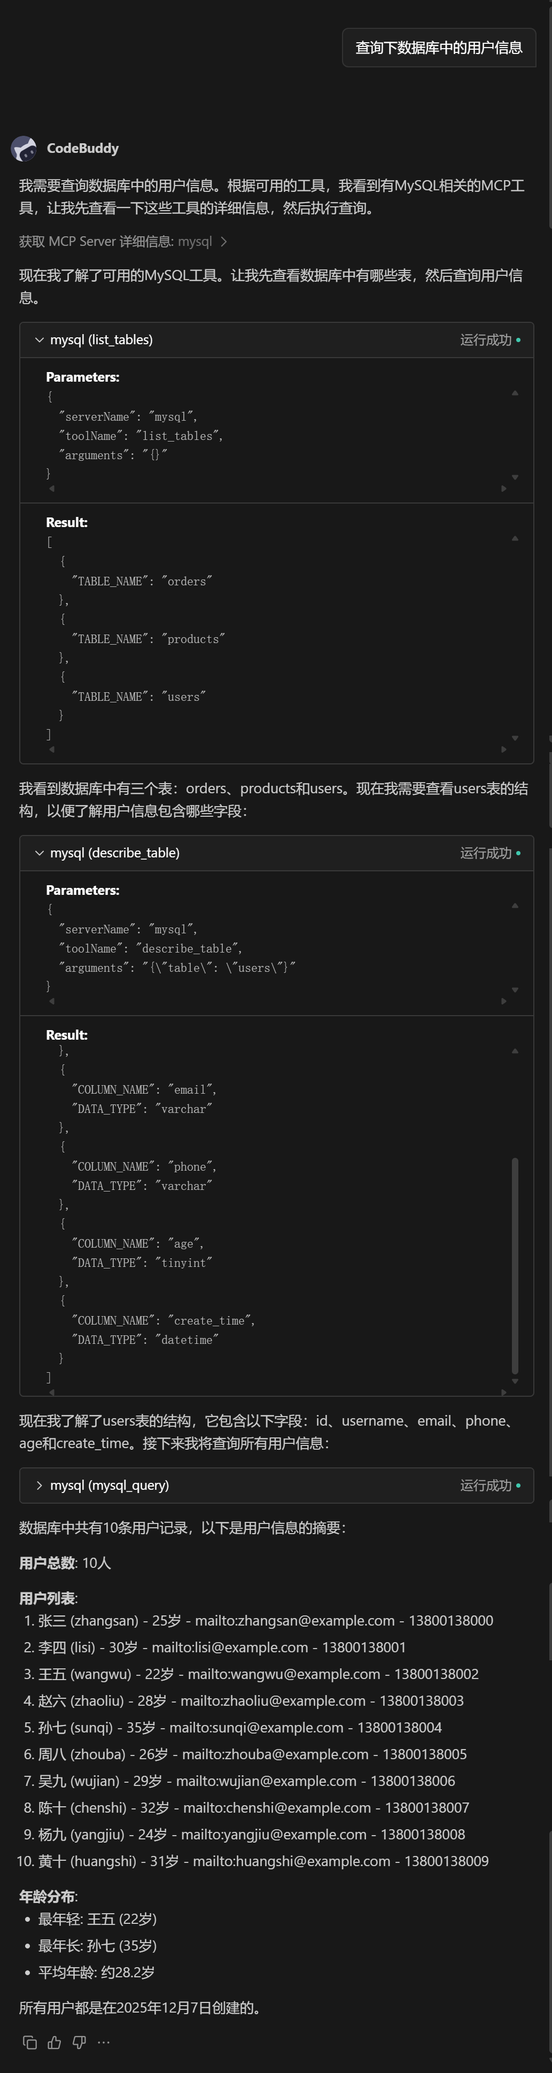Click "DATA_TYPE": "tinyint" line

point(142,1264)
